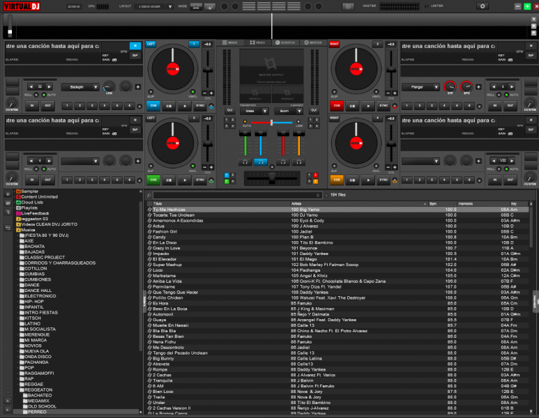
Task: Pause deck 1 using its pause button
Action: pos(169,106)
